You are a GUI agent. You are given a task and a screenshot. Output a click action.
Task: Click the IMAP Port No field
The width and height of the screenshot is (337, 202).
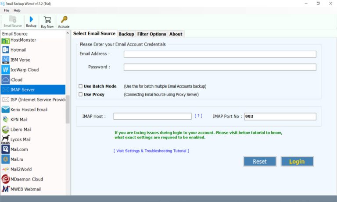click(x=280, y=117)
